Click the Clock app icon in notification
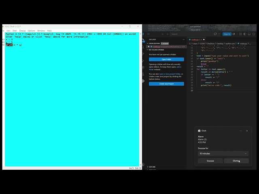259x194 pixels. tap(199, 131)
